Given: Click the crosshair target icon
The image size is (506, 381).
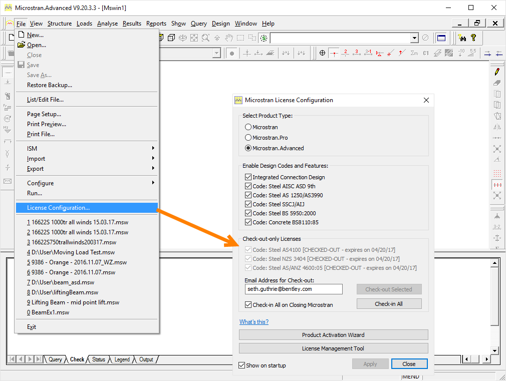Looking at the screenshot, I should coord(322,53).
